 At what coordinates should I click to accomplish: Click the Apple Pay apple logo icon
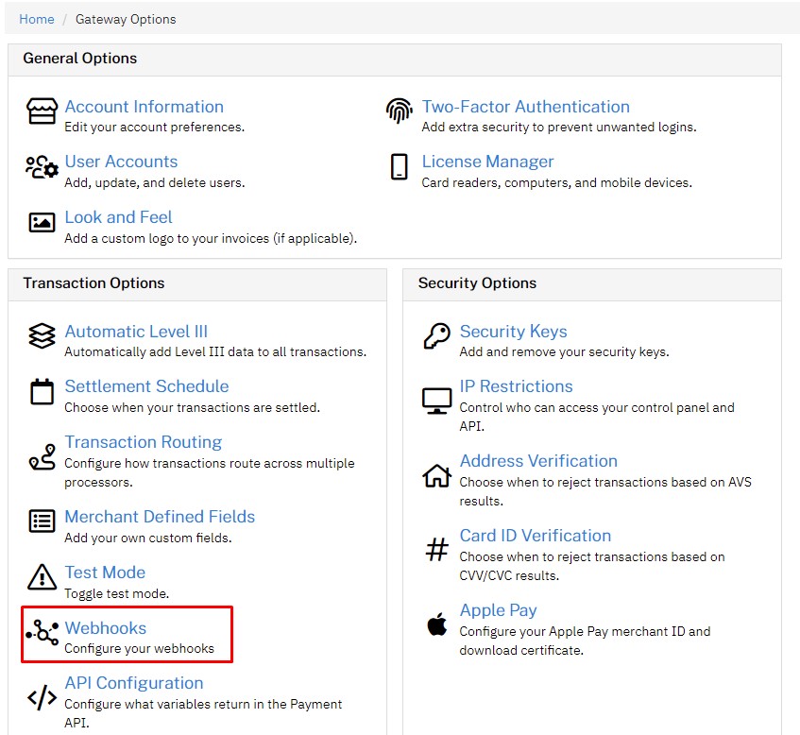pyautogui.click(x=436, y=624)
